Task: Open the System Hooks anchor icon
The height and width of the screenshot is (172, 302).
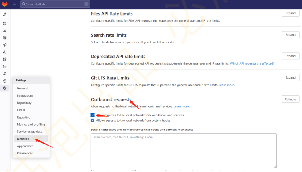Action: pyautogui.click(x=5, y=52)
